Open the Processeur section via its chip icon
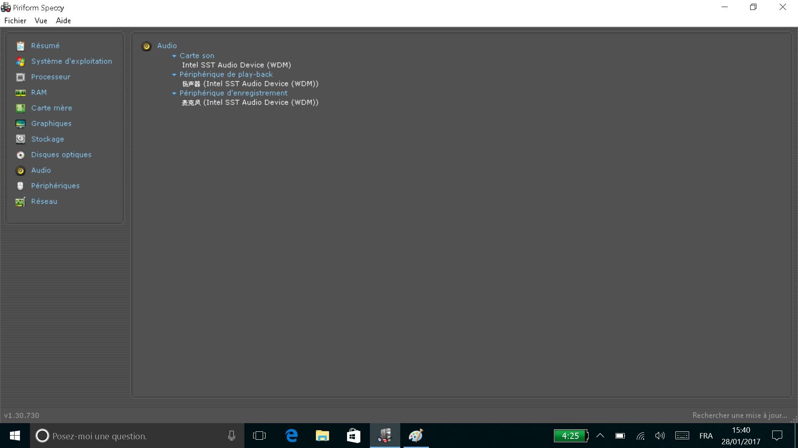The width and height of the screenshot is (798, 448). click(x=20, y=77)
